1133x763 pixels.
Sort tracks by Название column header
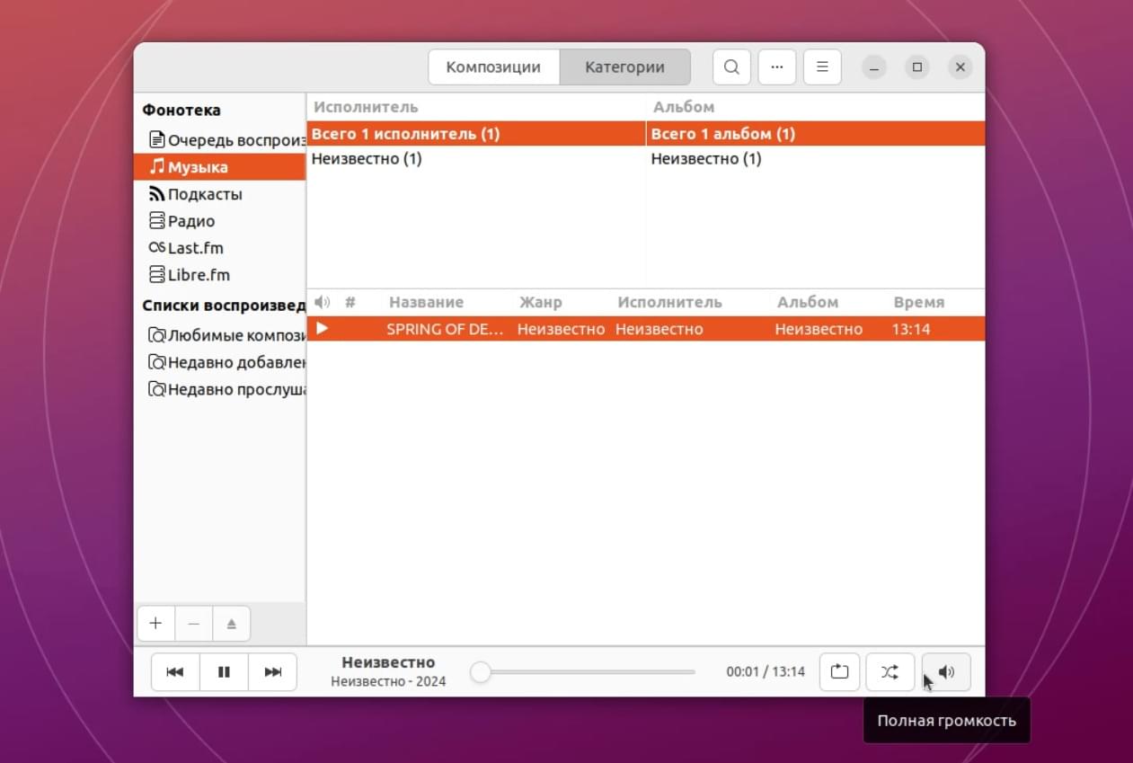click(426, 303)
